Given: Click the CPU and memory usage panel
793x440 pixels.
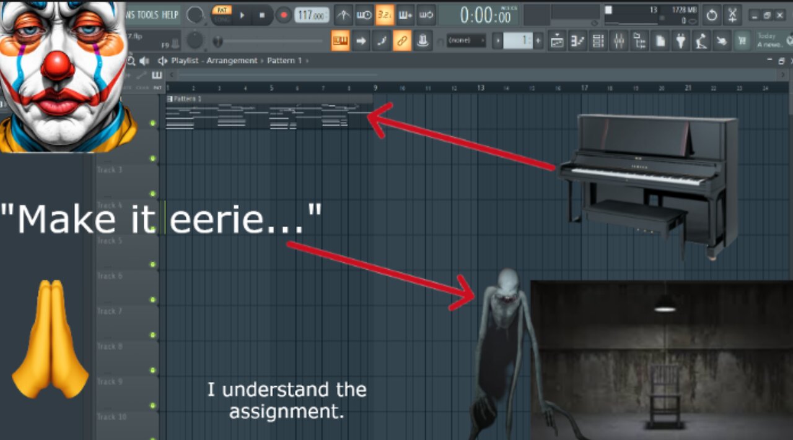Looking at the screenshot, I should click(x=651, y=15).
